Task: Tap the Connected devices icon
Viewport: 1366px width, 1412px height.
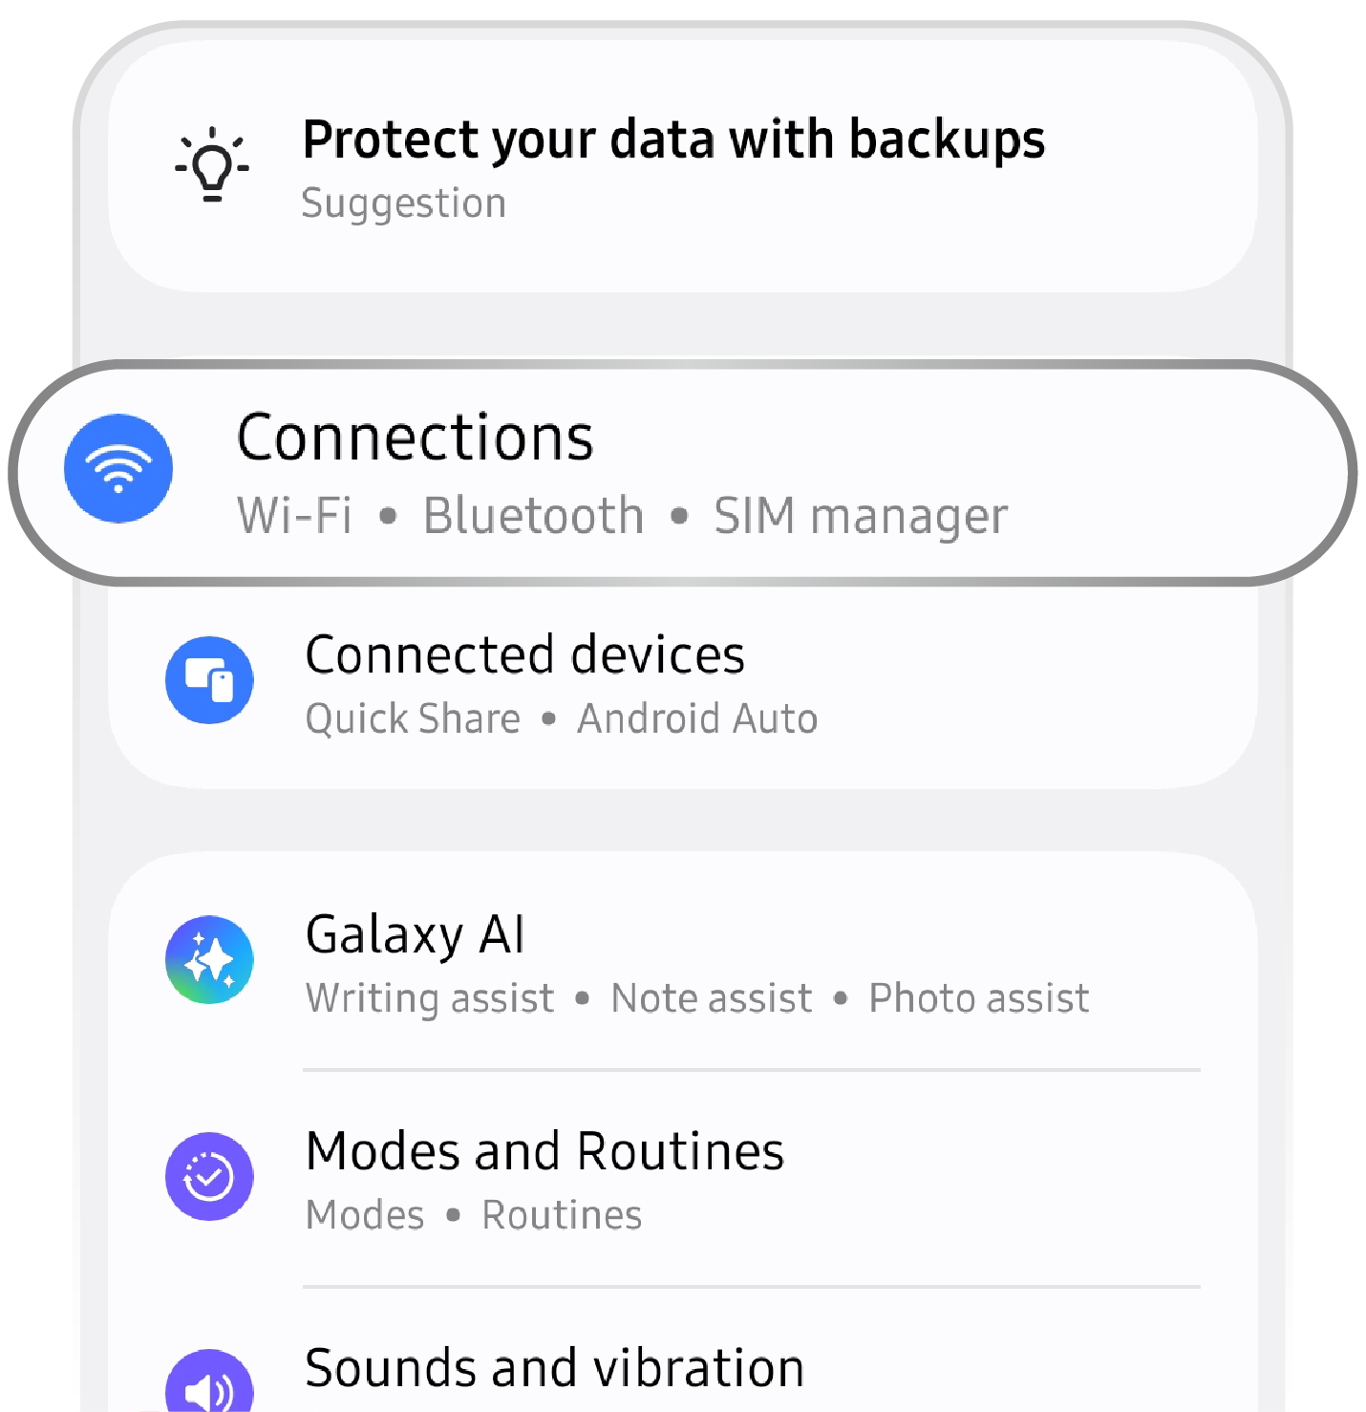Action: pyautogui.click(x=209, y=680)
